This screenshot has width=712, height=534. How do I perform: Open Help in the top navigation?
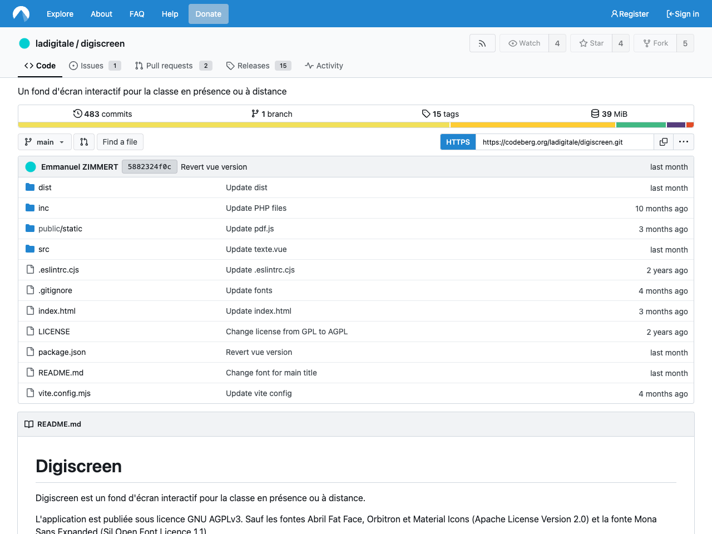pyautogui.click(x=170, y=14)
